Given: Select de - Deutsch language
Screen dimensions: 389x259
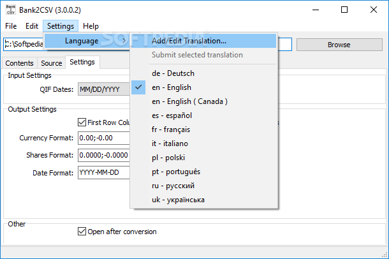Looking at the screenshot, I should point(203,73).
